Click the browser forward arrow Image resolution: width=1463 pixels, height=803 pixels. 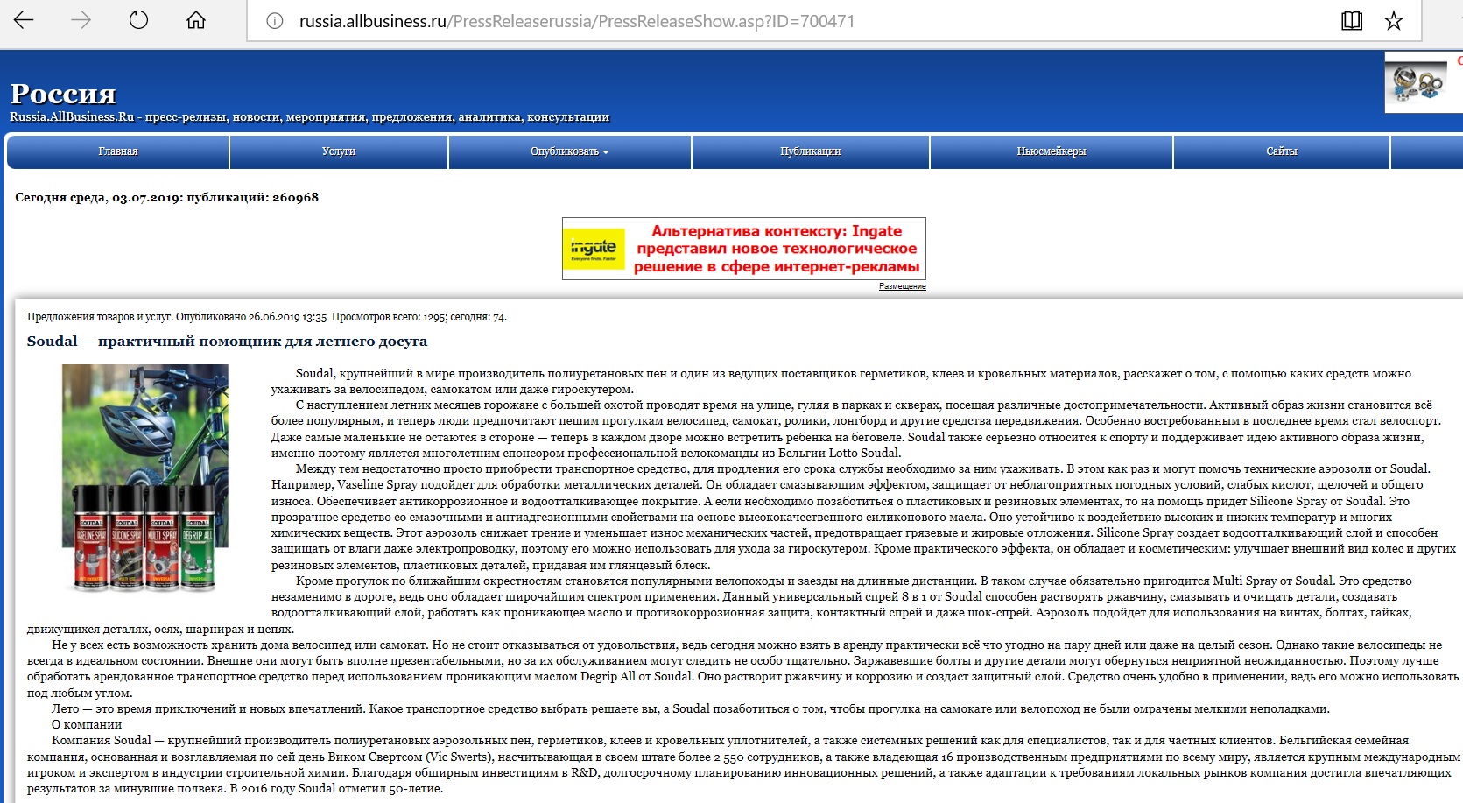coord(81,20)
